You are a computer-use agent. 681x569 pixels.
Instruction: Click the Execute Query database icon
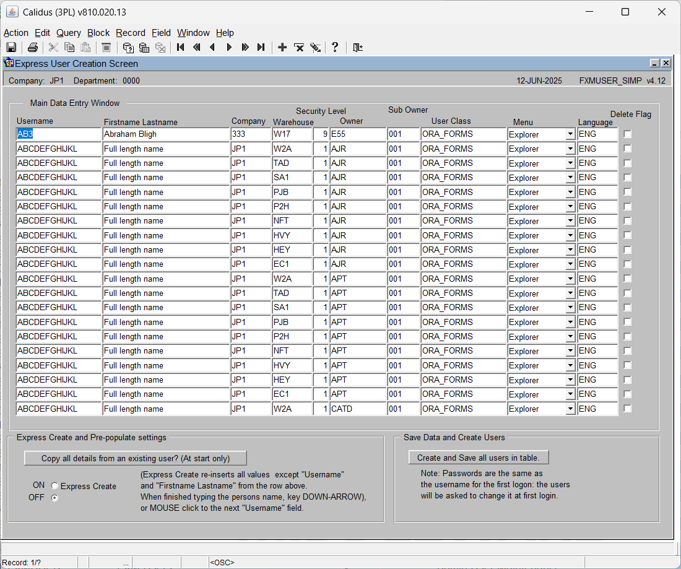click(x=144, y=47)
